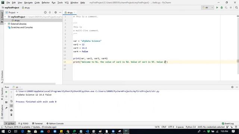This screenshot has height=134, width=239.
Task: Open the Help menu
Action: pyautogui.click(x=83, y=3)
